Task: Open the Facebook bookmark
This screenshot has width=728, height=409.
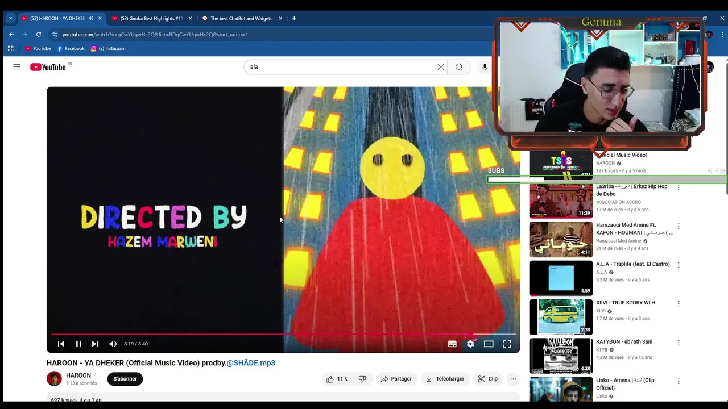Action: point(71,48)
